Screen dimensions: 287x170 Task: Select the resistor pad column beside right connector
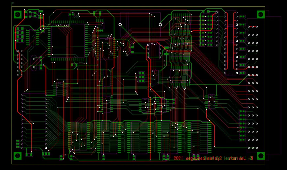[242, 125]
